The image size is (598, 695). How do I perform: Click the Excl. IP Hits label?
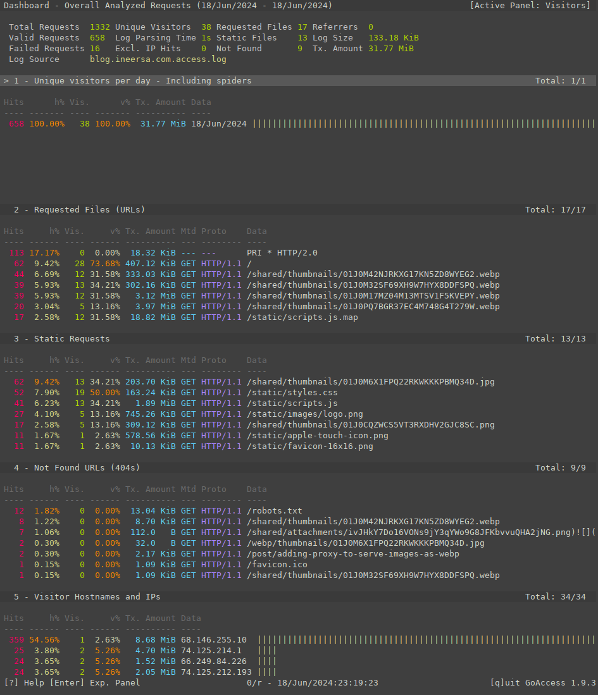[x=147, y=48]
